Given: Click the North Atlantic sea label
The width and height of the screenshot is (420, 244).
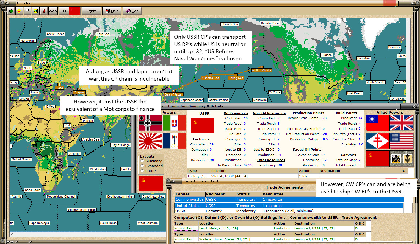Looking at the screenshot, I should tap(375, 82).
